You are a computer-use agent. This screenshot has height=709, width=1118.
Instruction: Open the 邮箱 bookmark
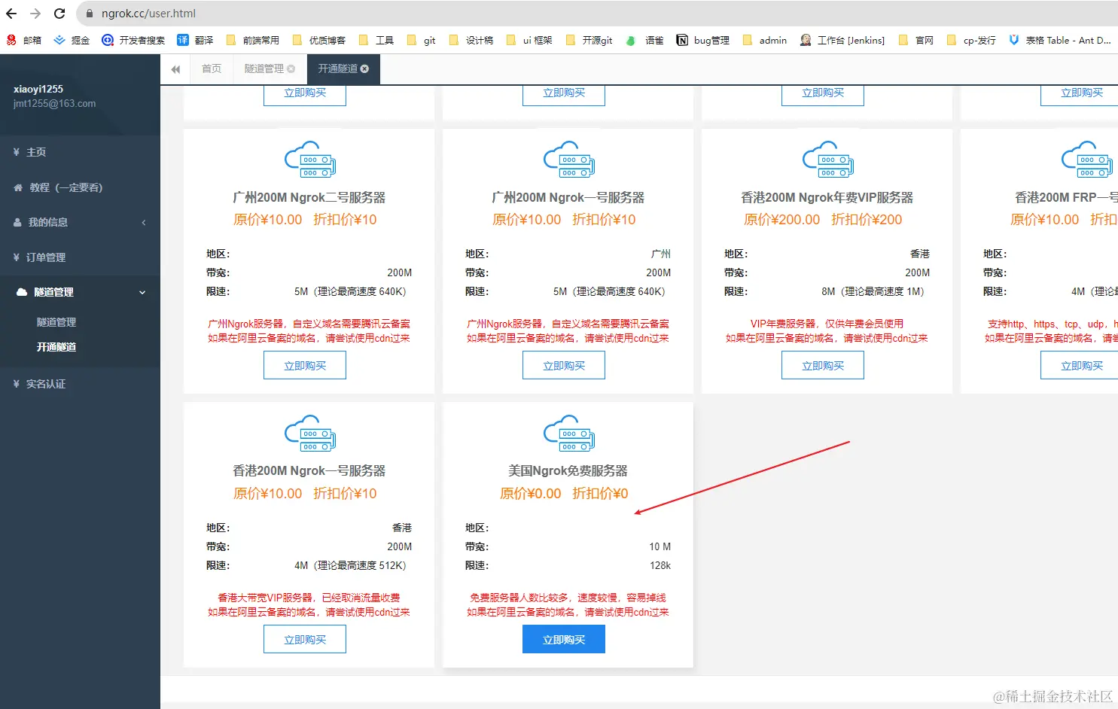(x=24, y=40)
